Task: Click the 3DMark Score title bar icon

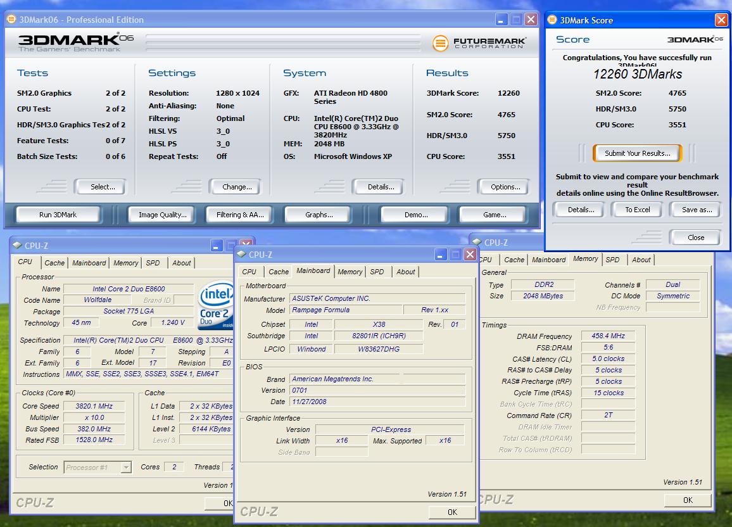Action: tap(552, 20)
